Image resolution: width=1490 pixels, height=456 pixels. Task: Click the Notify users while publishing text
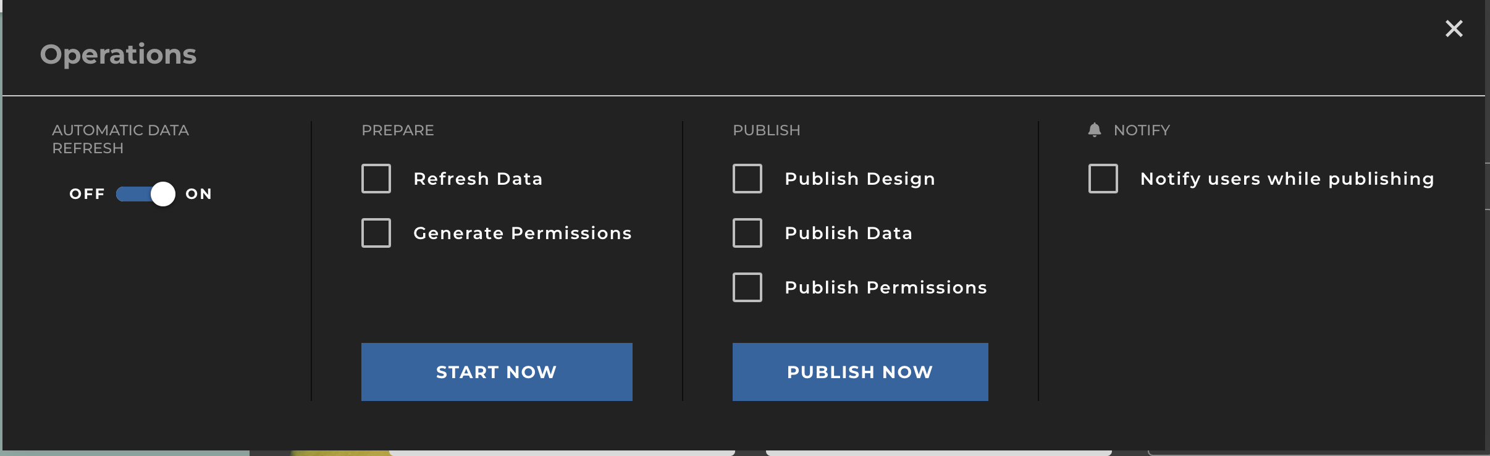pos(1287,179)
